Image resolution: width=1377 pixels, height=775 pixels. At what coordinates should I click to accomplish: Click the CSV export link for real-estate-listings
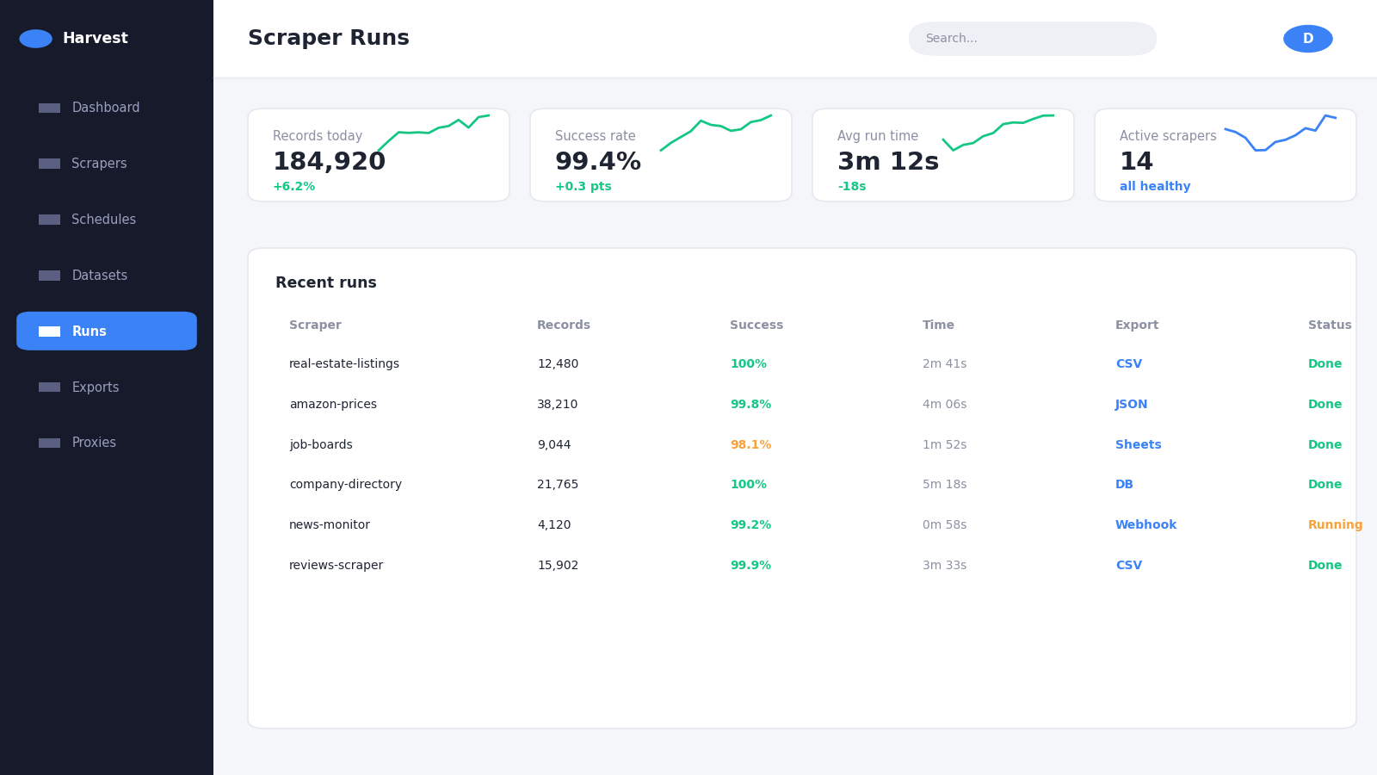tap(1128, 364)
